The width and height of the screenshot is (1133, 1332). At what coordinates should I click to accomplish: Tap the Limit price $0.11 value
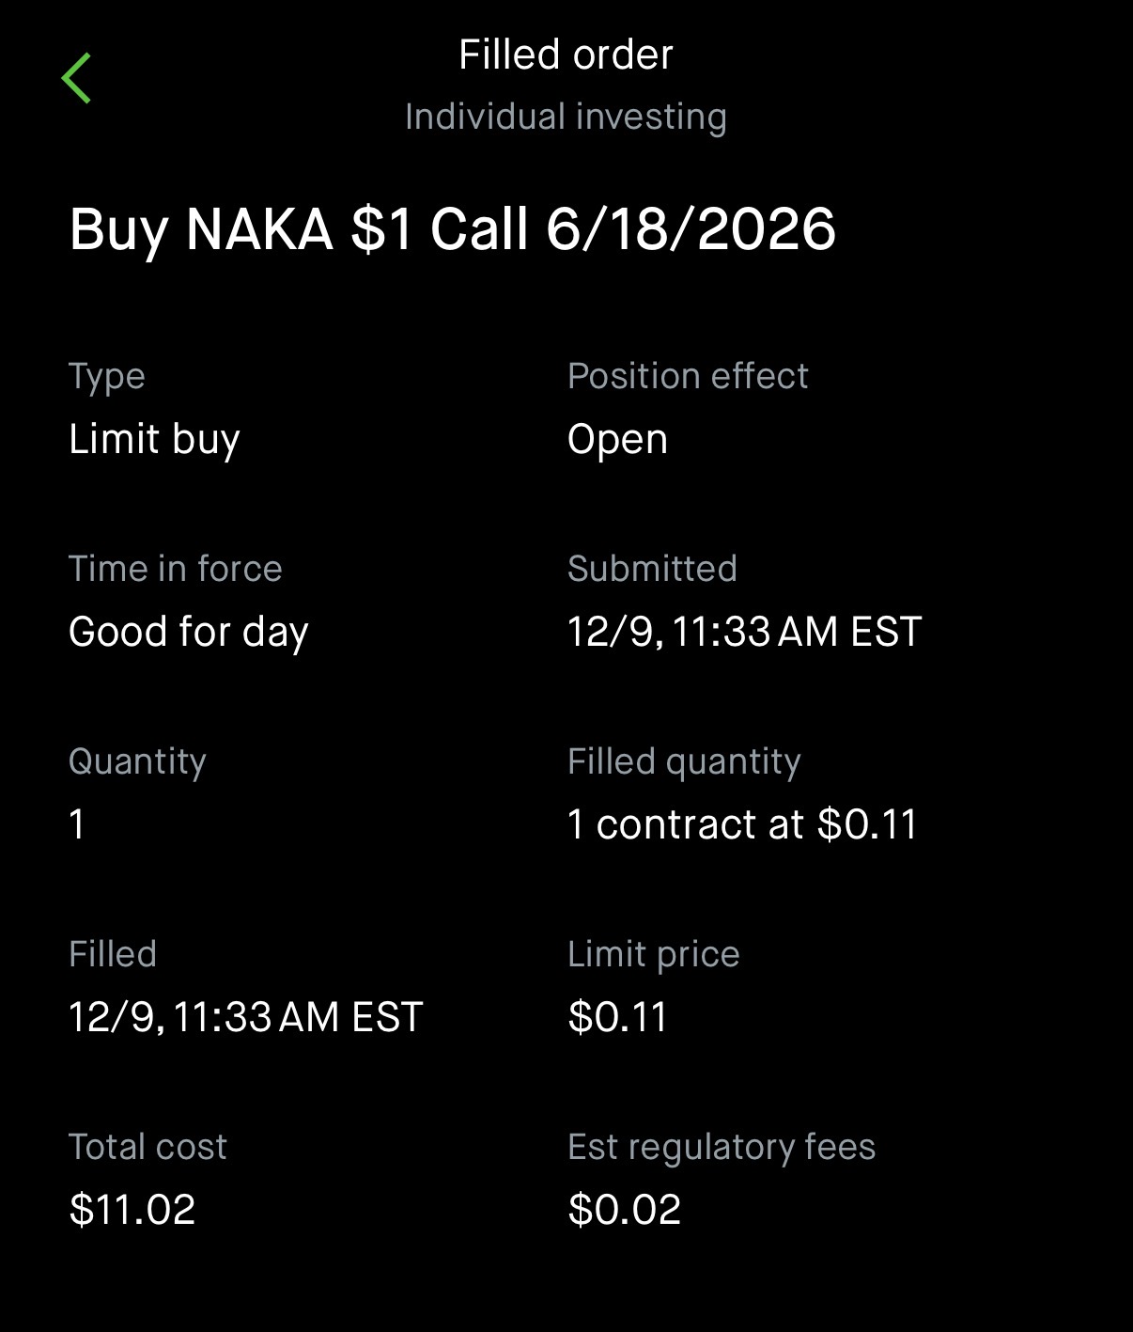point(617,1017)
